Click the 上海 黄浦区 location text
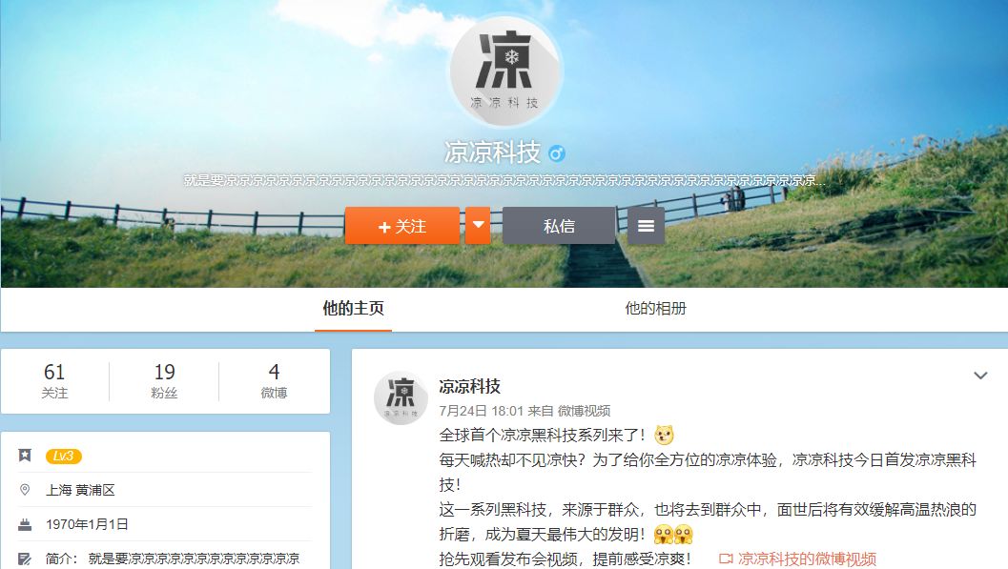Viewport: 1008px width, 569px height. click(80, 490)
